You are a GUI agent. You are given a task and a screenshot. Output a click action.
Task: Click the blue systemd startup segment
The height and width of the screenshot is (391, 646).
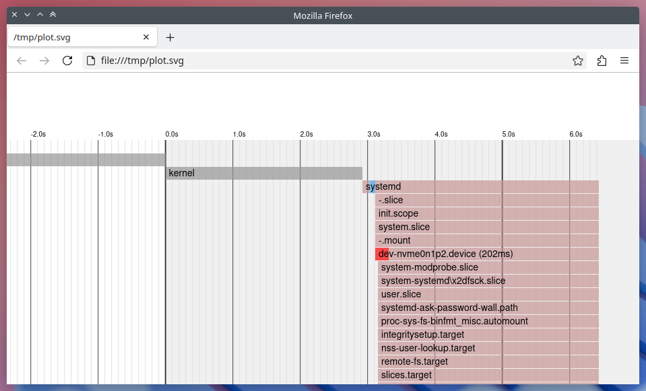tap(371, 186)
